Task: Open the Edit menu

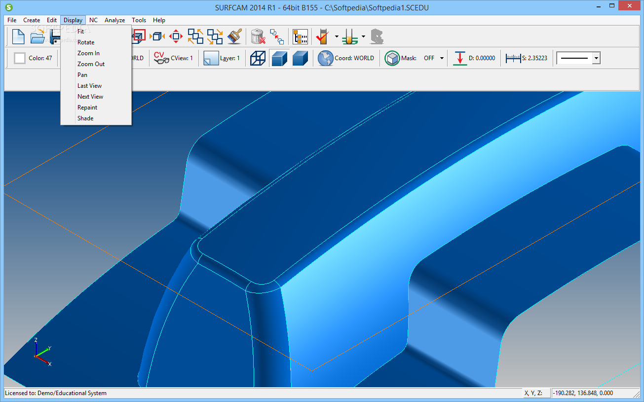Action: [52, 20]
